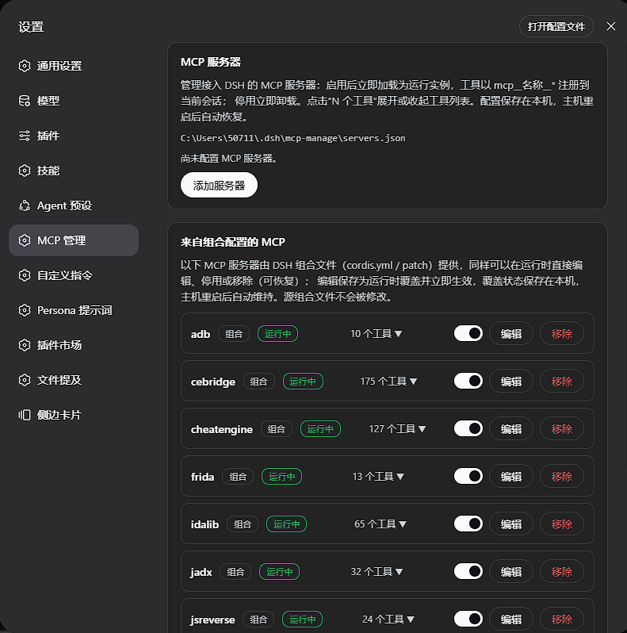Click the servers.json config path text
Viewport: 627px width, 633px height.
point(293,138)
